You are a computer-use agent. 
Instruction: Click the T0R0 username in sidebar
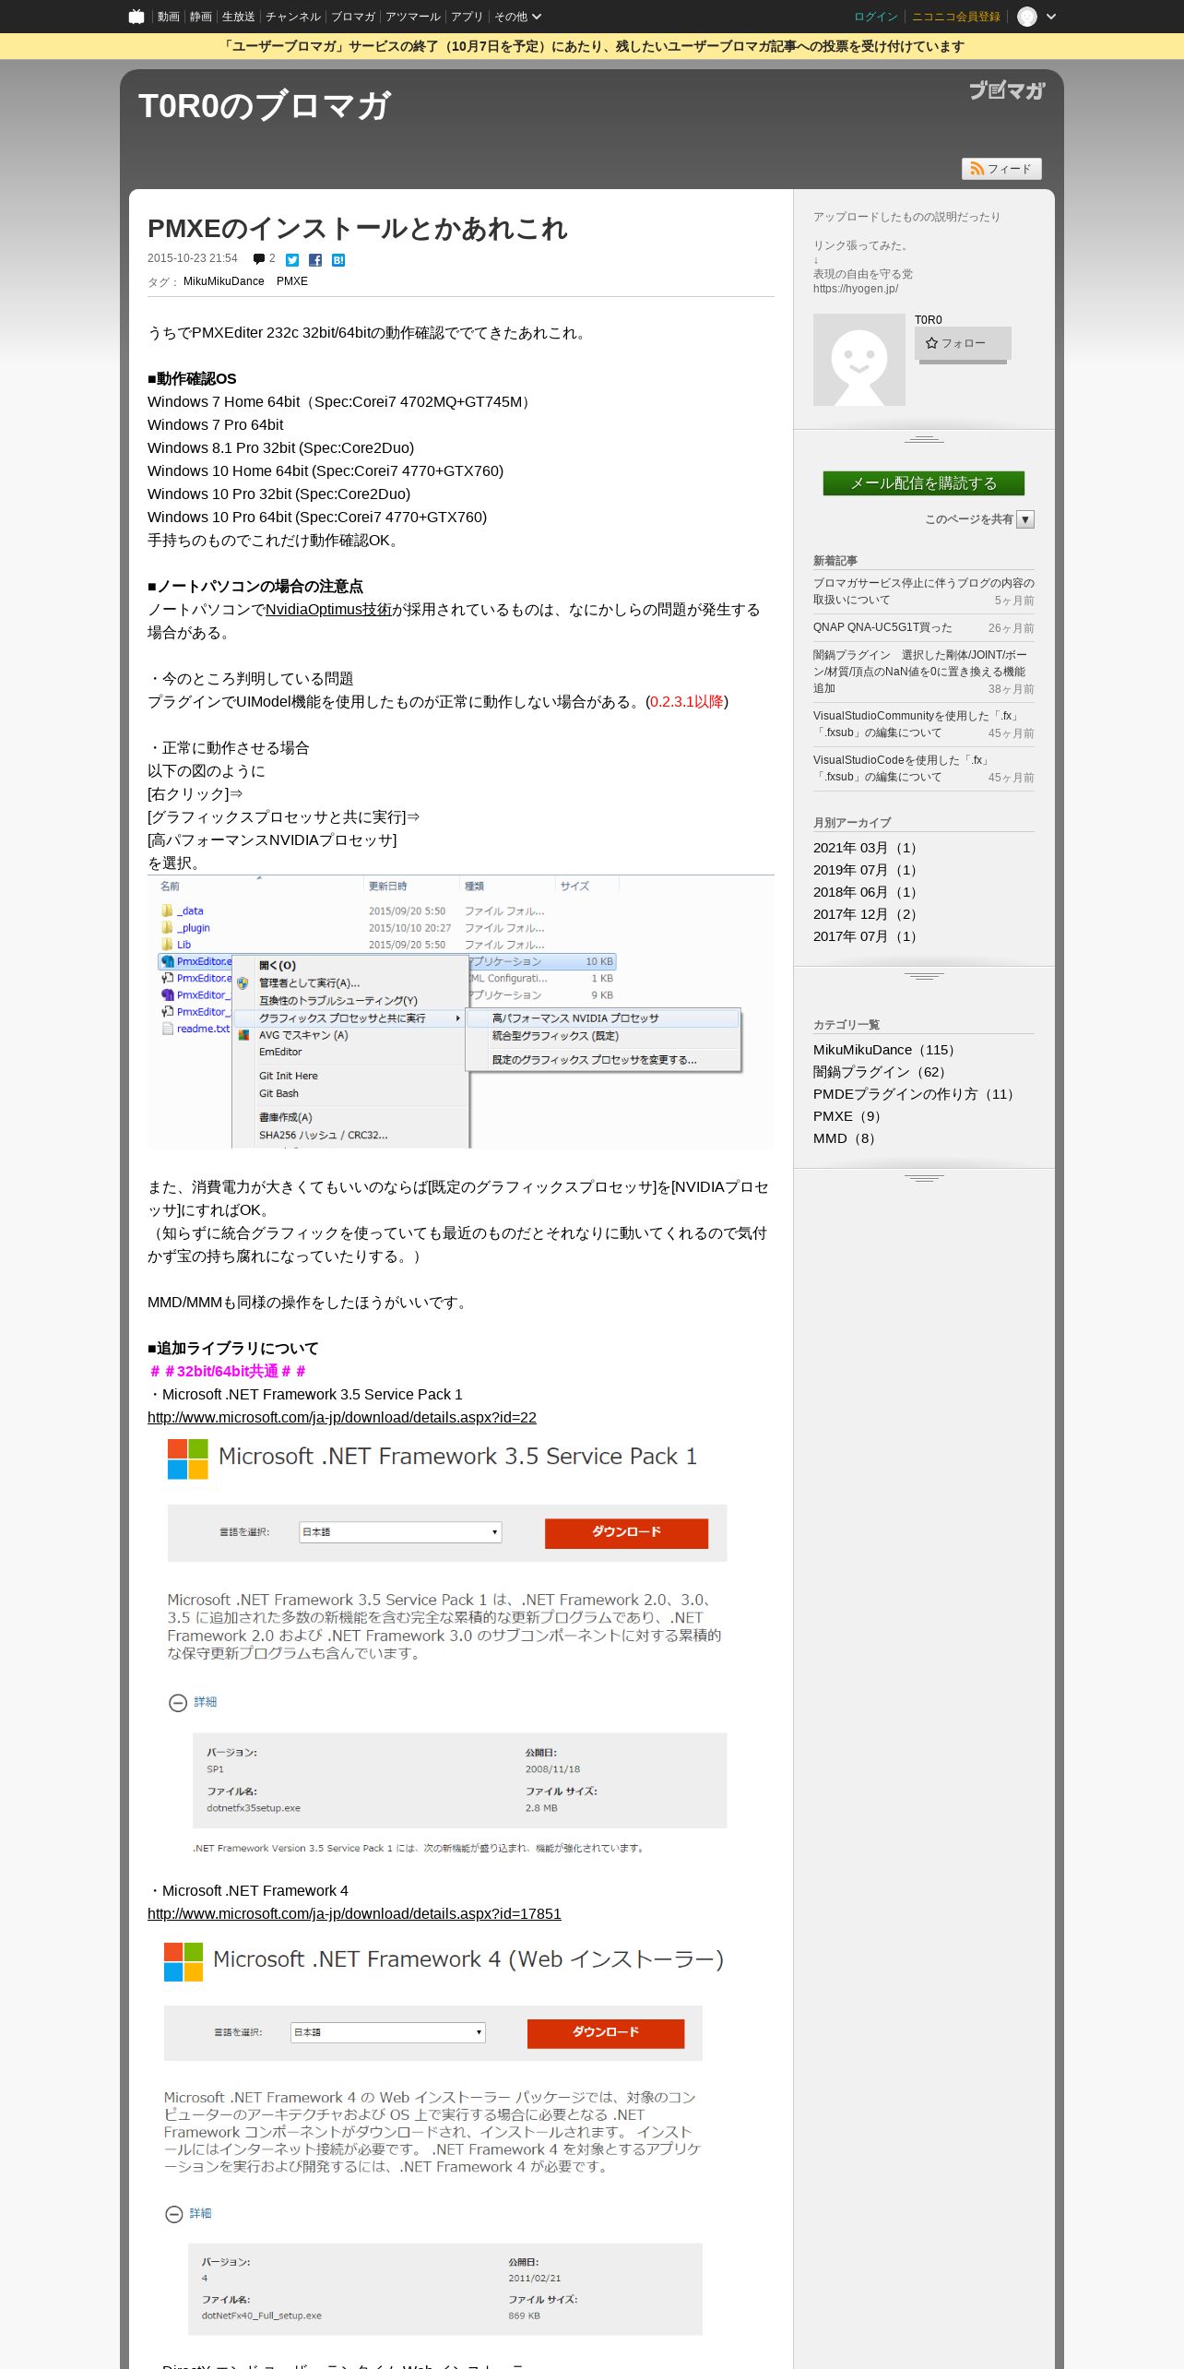(929, 320)
